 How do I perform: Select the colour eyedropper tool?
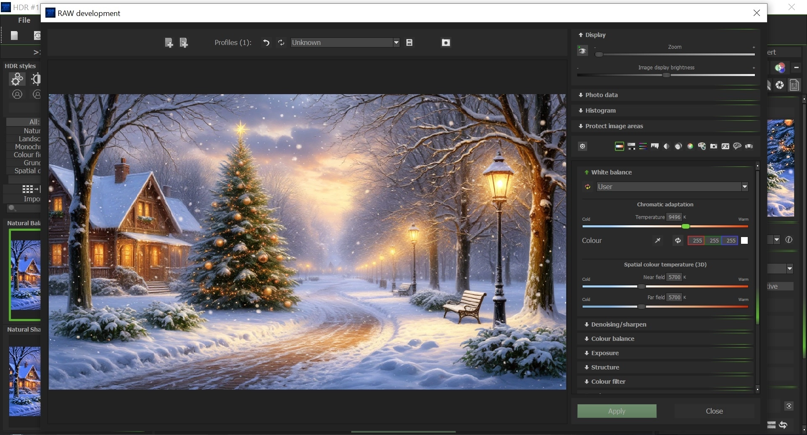(x=658, y=240)
